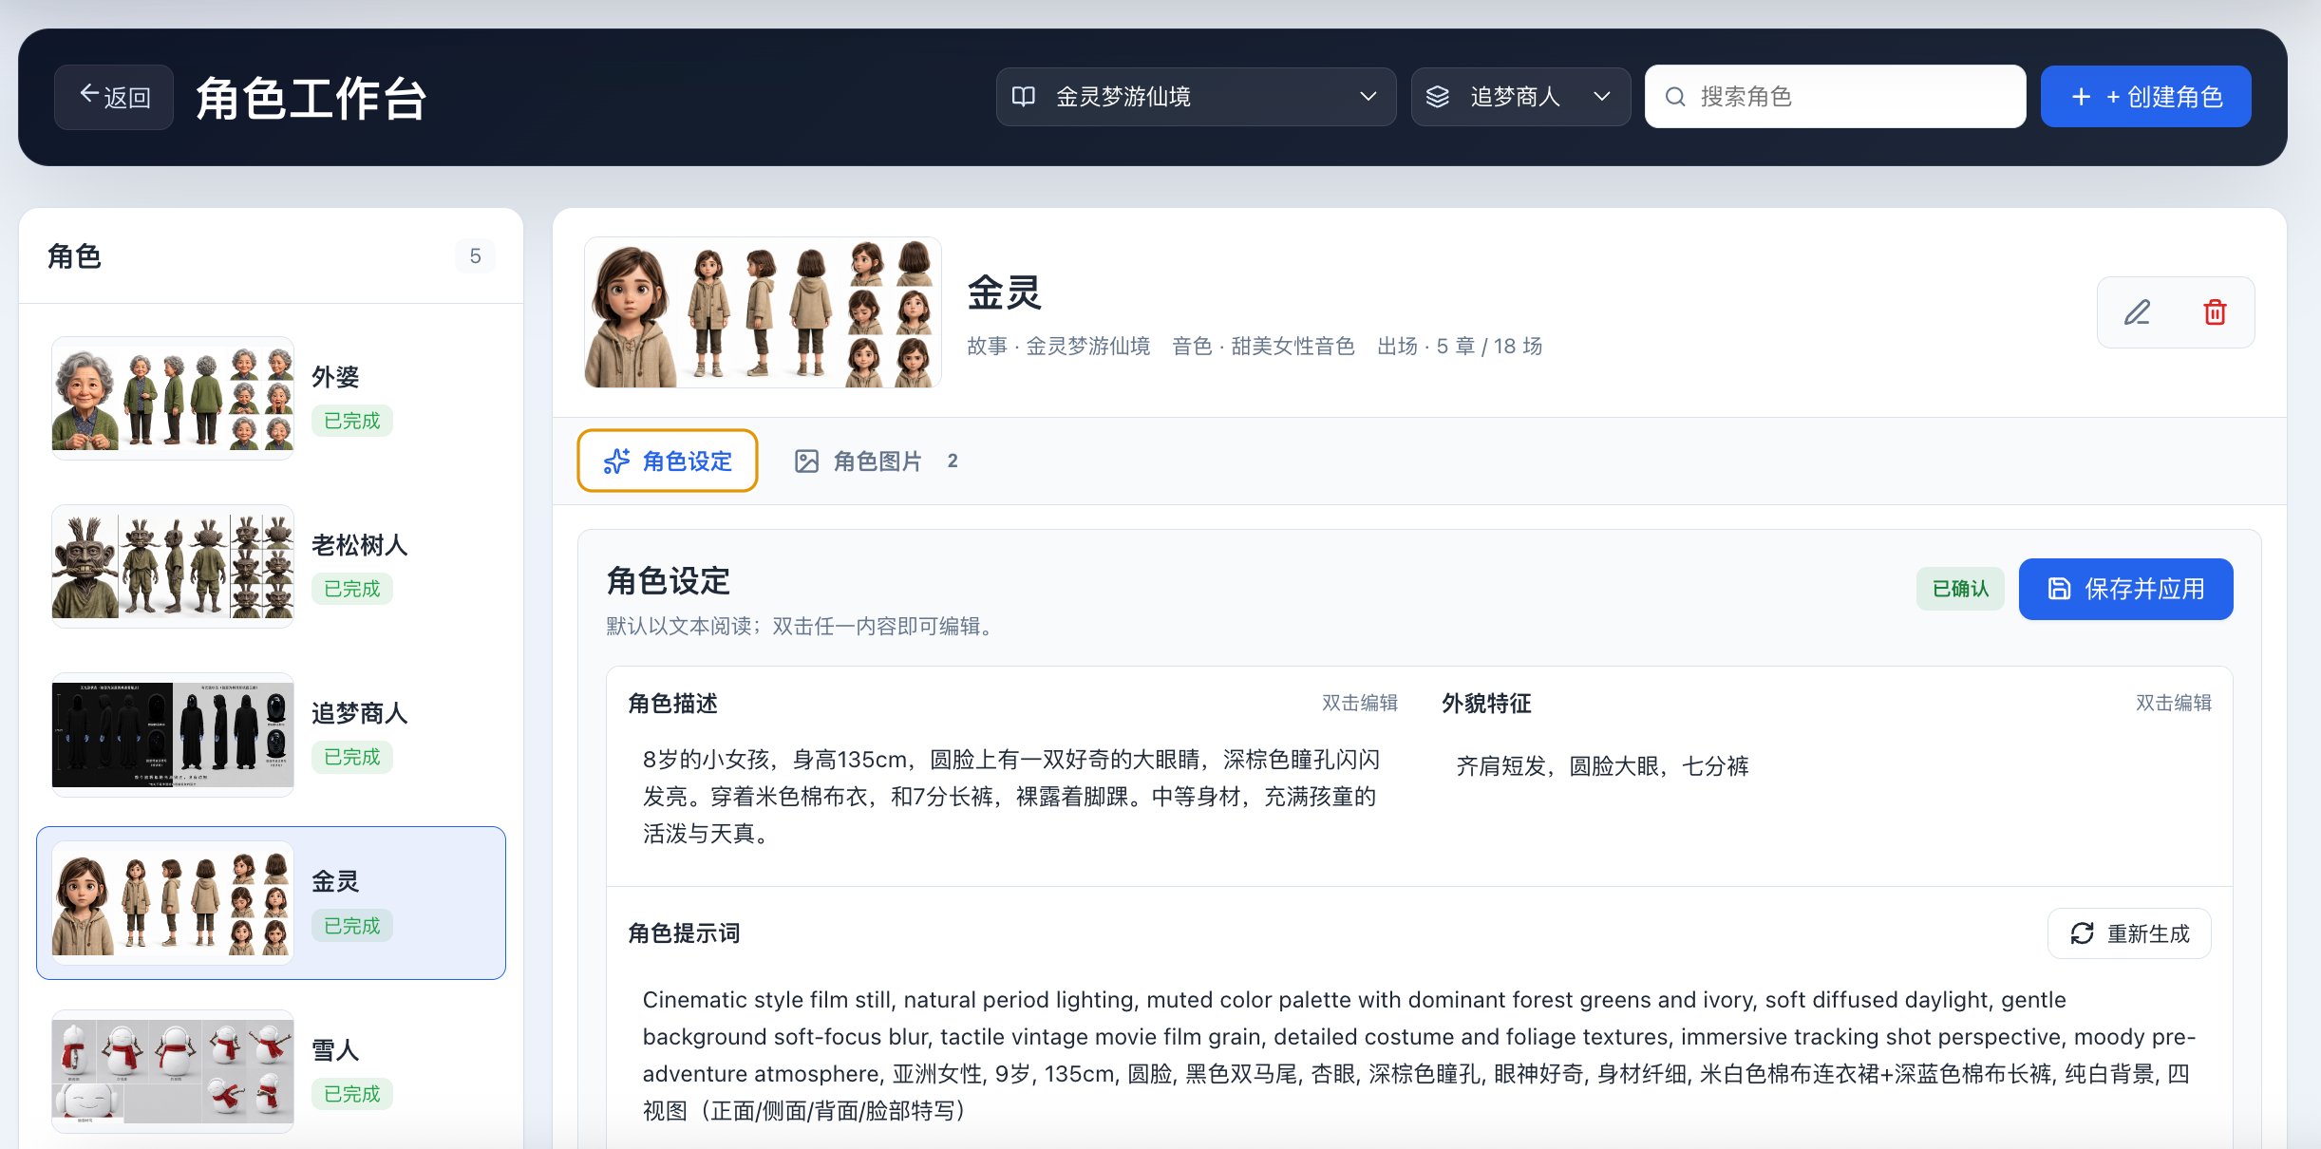Image resolution: width=2321 pixels, height=1149 pixels.
Task: Select the 雪人 character thumbnail
Action: (173, 1071)
